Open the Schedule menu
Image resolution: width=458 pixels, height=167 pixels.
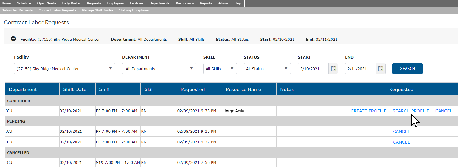[24, 3]
